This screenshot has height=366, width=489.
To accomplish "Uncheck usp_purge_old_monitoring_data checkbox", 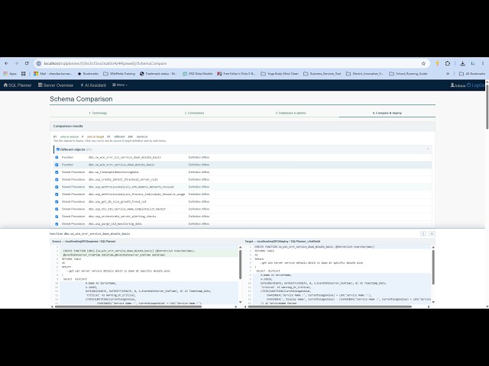I will tap(57, 224).
